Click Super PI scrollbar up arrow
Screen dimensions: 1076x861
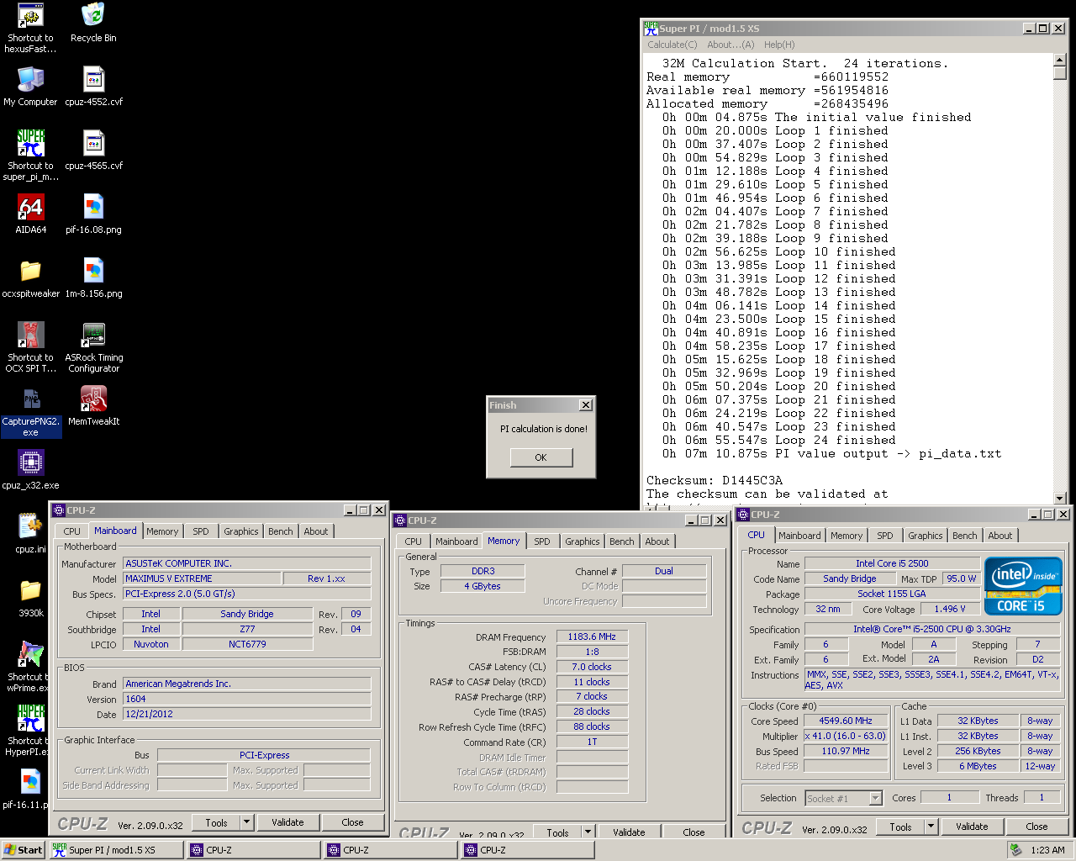tap(1060, 61)
